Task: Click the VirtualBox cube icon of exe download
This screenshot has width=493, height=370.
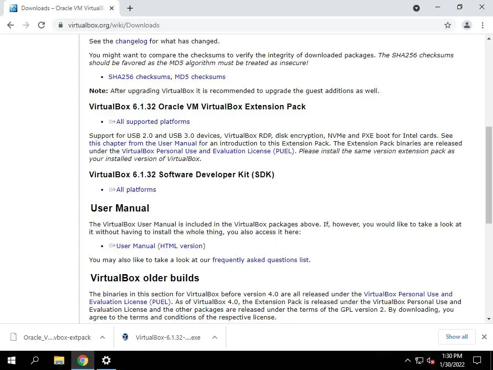Action: (x=125, y=337)
